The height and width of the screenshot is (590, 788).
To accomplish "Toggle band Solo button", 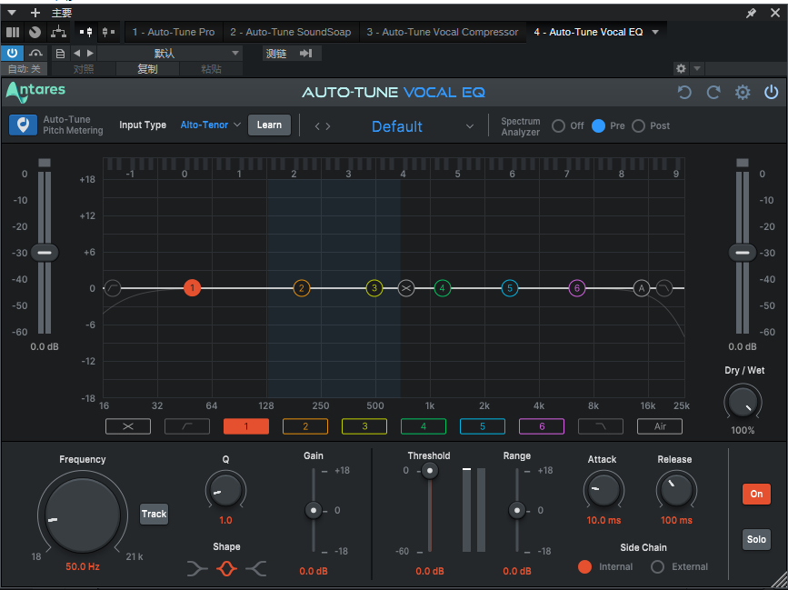I will tap(756, 539).
